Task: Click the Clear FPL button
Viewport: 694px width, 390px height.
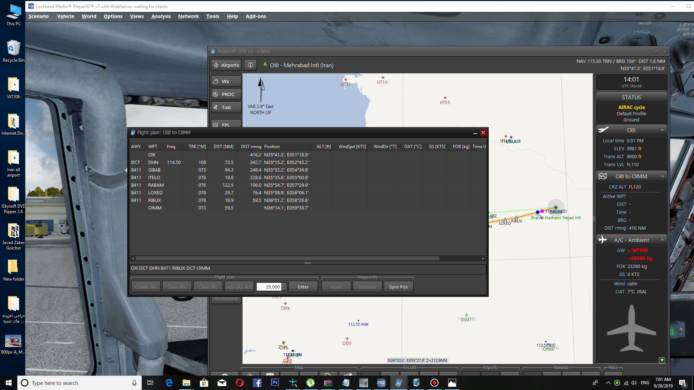Action: point(208,287)
